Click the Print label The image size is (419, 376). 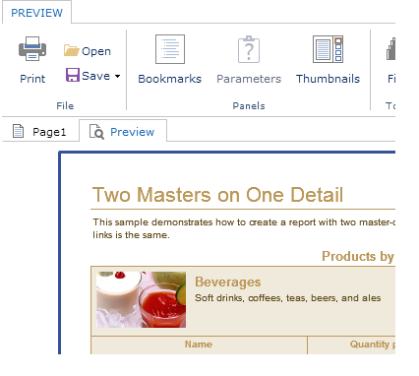pos(32,79)
